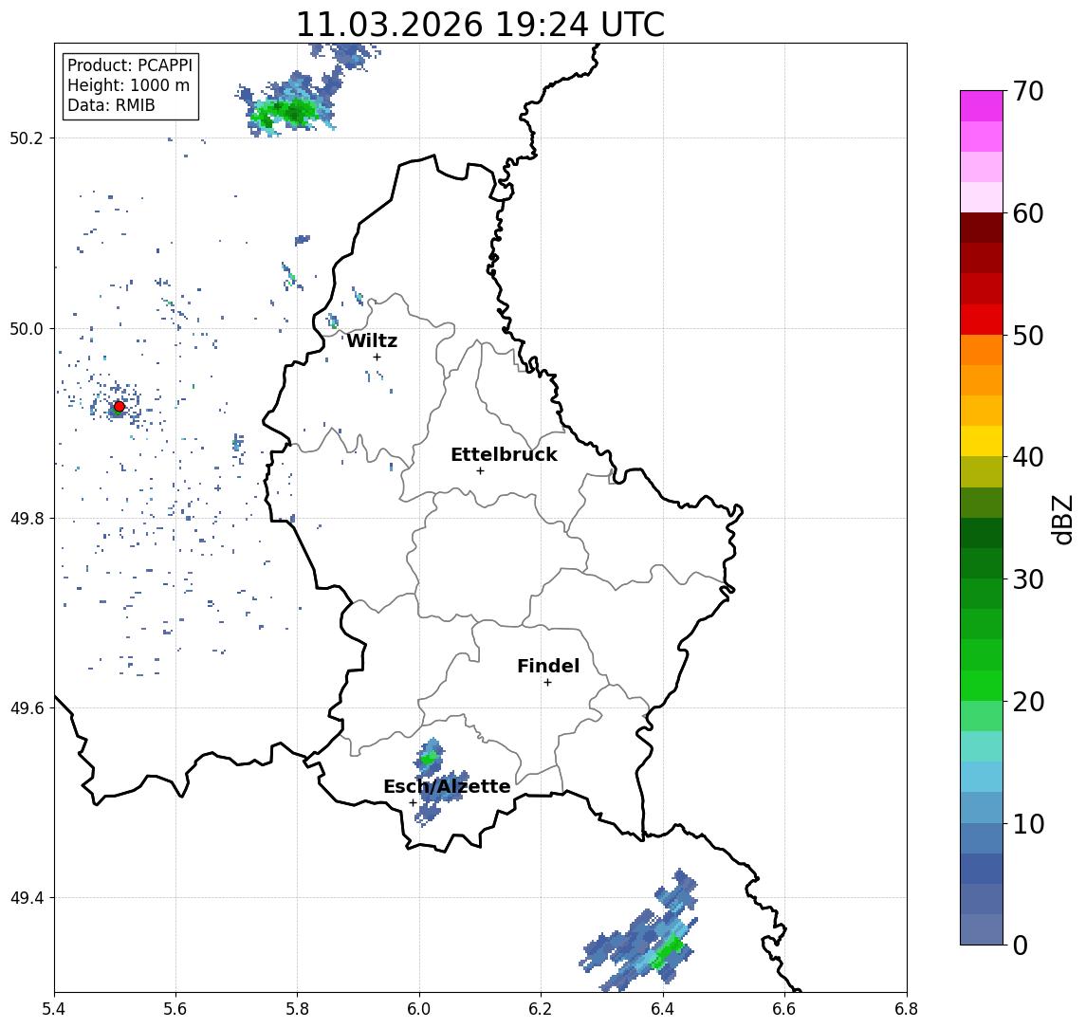Click the 0 tick on the colorbar
Viewport: 1086px width, 1028px height.
tap(1021, 945)
